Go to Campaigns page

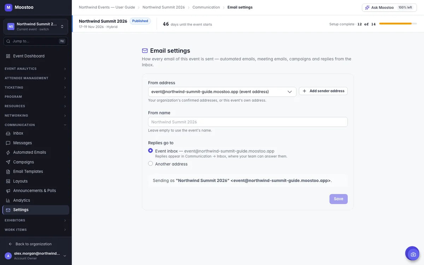[36, 162]
